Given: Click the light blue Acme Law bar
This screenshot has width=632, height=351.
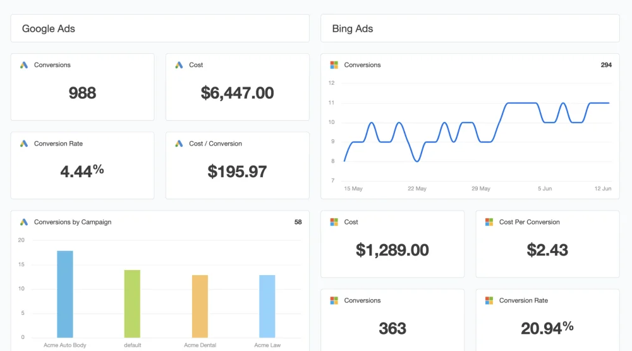Looking at the screenshot, I should 267,306.
